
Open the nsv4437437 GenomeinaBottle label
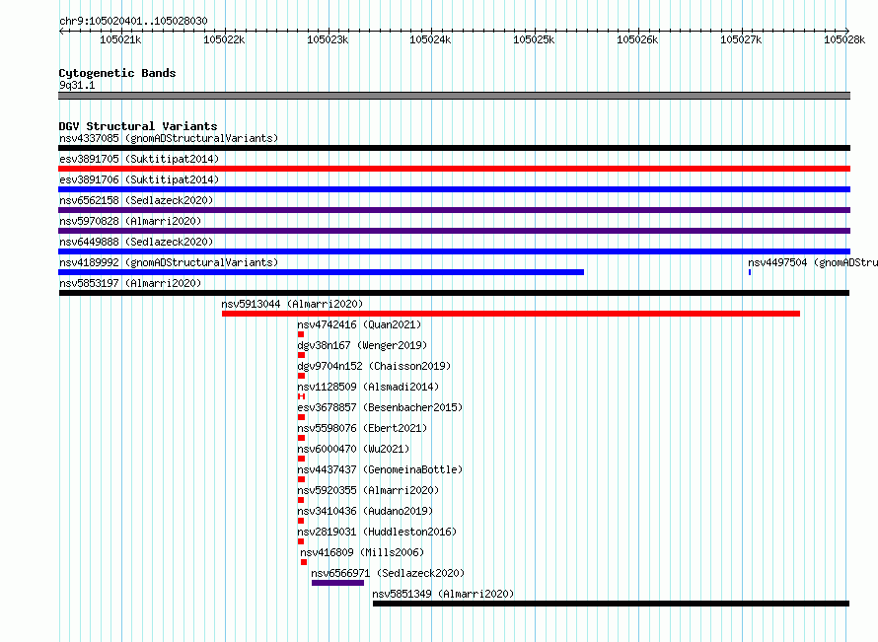tap(380, 469)
